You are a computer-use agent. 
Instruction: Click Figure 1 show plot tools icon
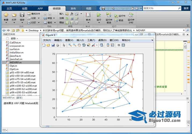[x=123, y=45]
